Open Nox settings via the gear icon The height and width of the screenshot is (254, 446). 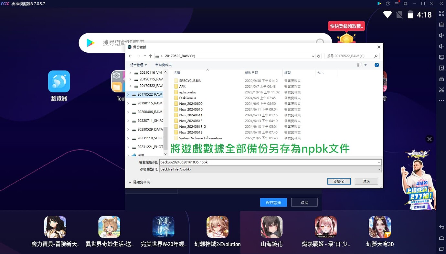pyautogui.click(x=405, y=4)
